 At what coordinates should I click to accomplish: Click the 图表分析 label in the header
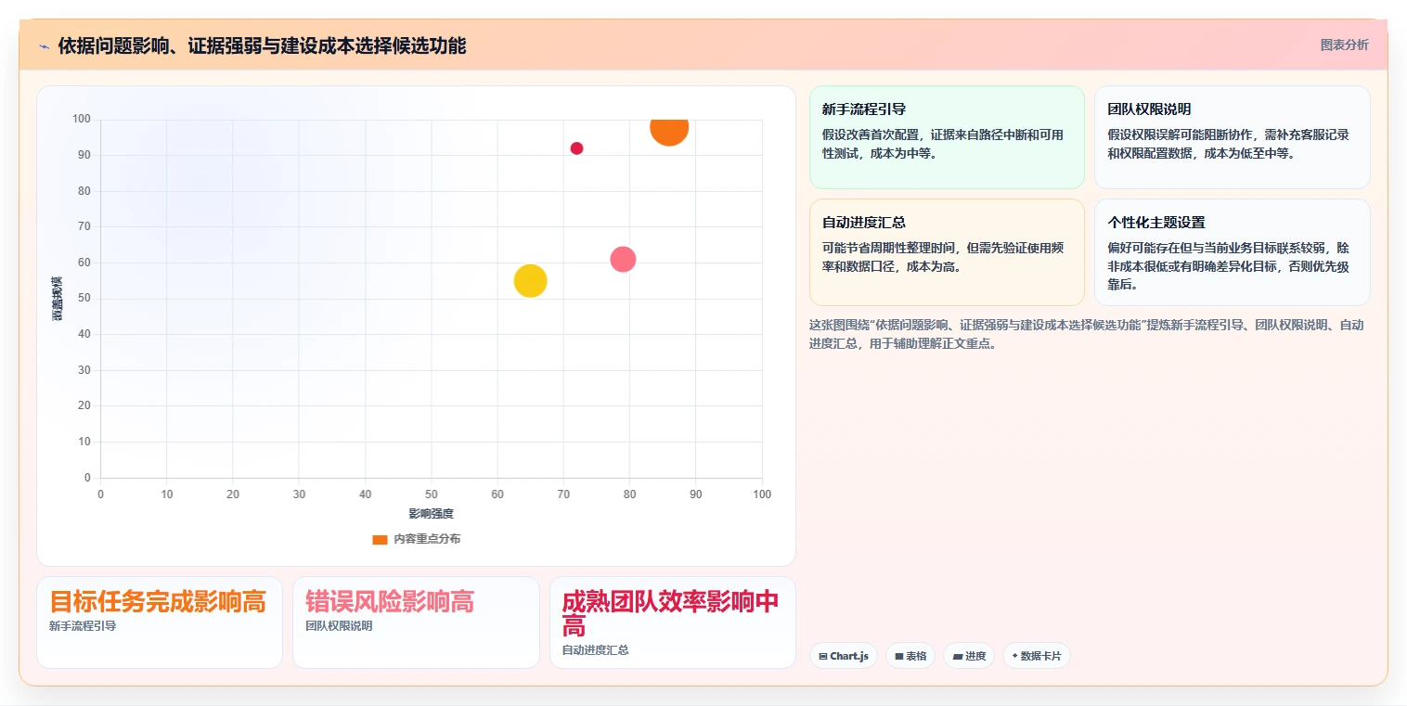1344,45
